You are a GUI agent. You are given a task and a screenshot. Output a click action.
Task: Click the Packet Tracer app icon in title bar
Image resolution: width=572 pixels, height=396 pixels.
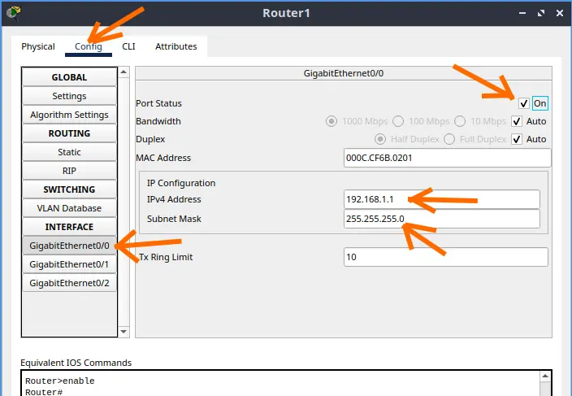click(14, 12)
